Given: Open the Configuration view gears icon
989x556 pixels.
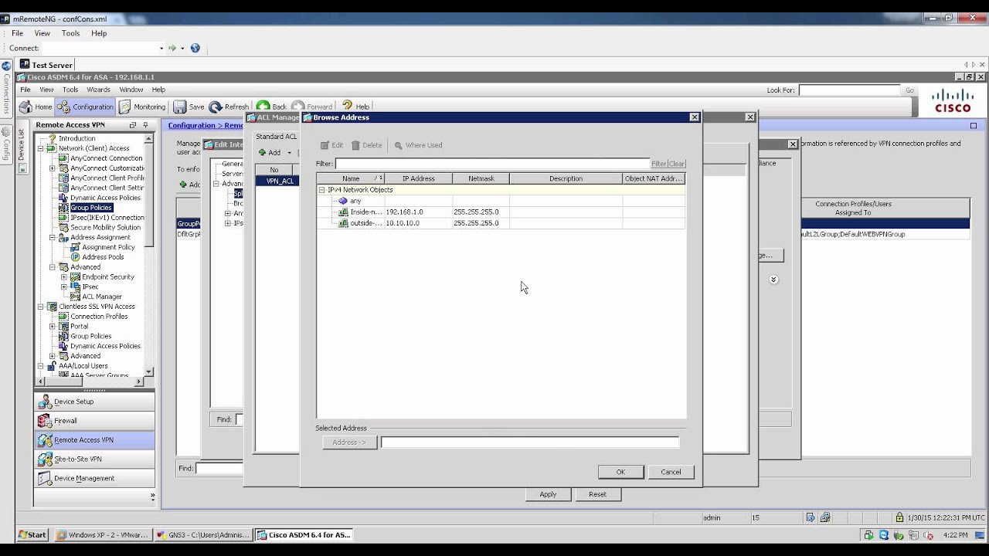Looking at the screenshot, I should click(x=63, y=107).
